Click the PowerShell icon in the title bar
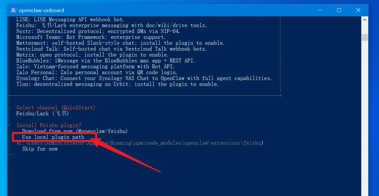This screenshot has width=379, height=196. (x=13, y=10)
